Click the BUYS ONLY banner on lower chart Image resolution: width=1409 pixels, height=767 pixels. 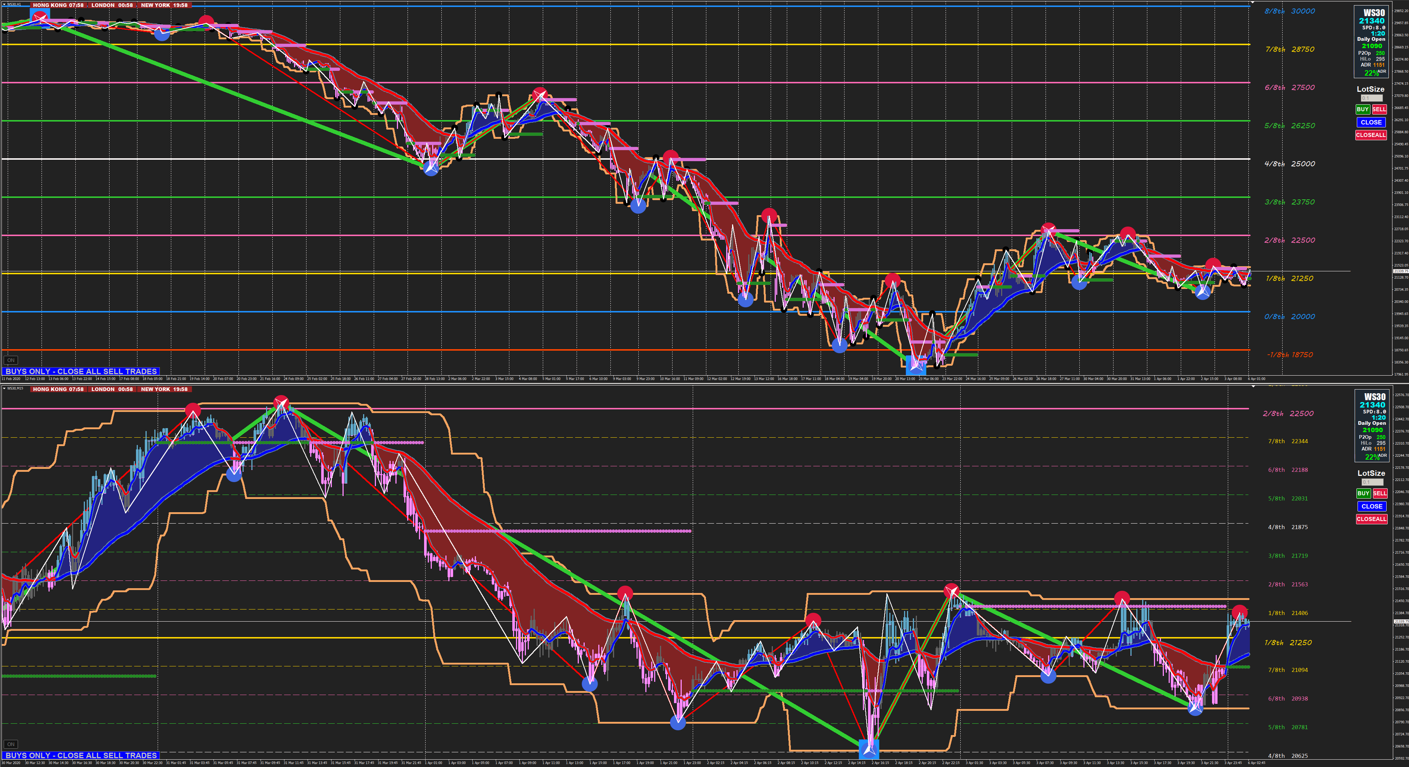(x=81, y=756)
